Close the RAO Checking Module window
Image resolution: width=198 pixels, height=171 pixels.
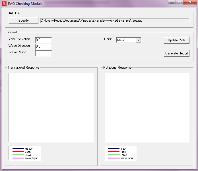pyautogui.click(x=189, y=3)
